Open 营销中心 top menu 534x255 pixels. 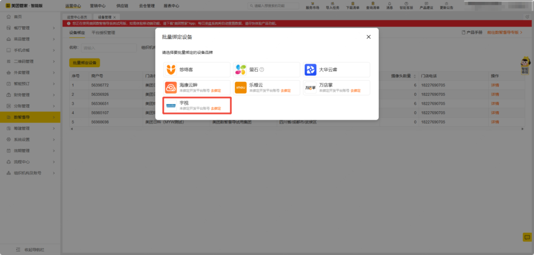pos(97,6)
